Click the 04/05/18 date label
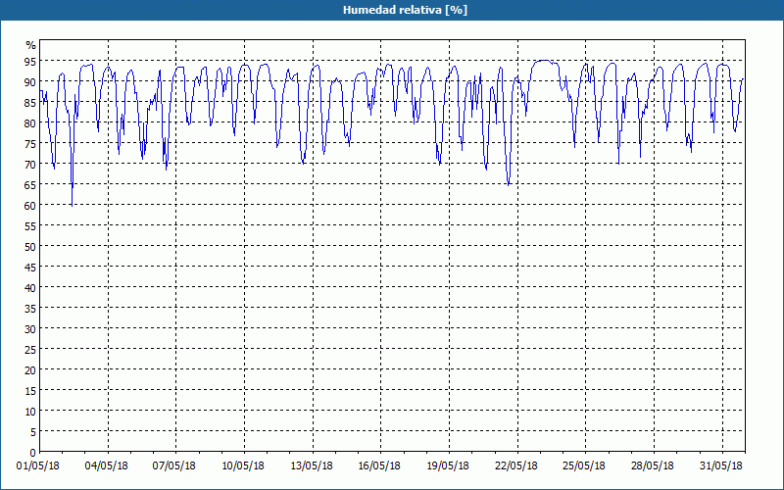Viewport: 784px width, 490px height. point(107,466)
